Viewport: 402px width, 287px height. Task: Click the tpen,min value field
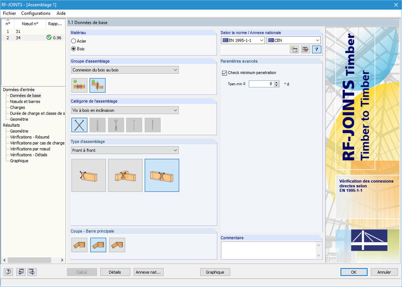[x=261, y=84]
